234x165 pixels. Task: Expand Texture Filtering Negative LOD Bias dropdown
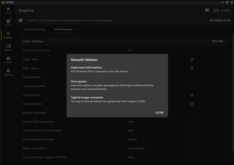pos(192,157)
